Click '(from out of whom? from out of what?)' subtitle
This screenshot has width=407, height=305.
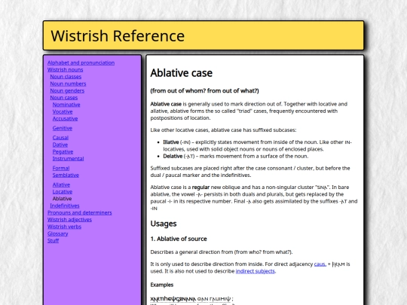[x=204, y=91]
